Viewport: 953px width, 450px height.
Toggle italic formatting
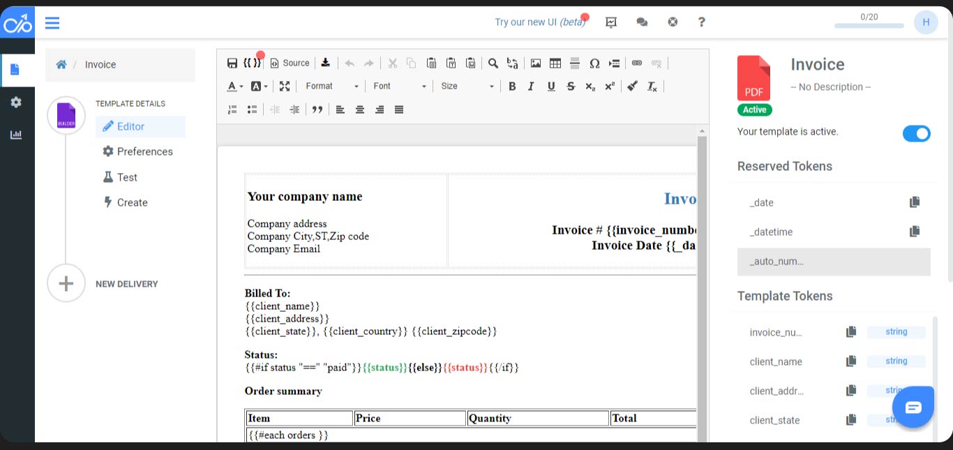tap(531, 87)
